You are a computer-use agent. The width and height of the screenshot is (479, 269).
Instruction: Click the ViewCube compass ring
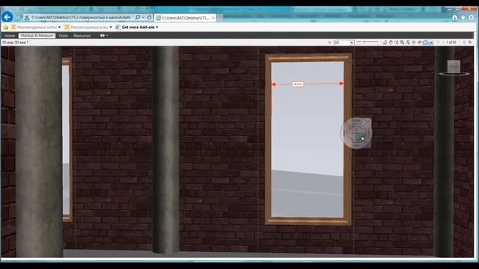[454, 73]
